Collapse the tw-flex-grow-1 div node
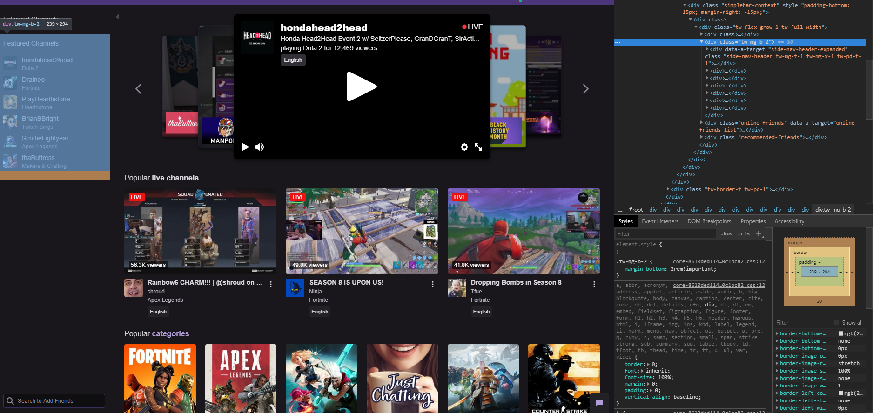This screenshot has width=873, height=413. tap(696, 27)
